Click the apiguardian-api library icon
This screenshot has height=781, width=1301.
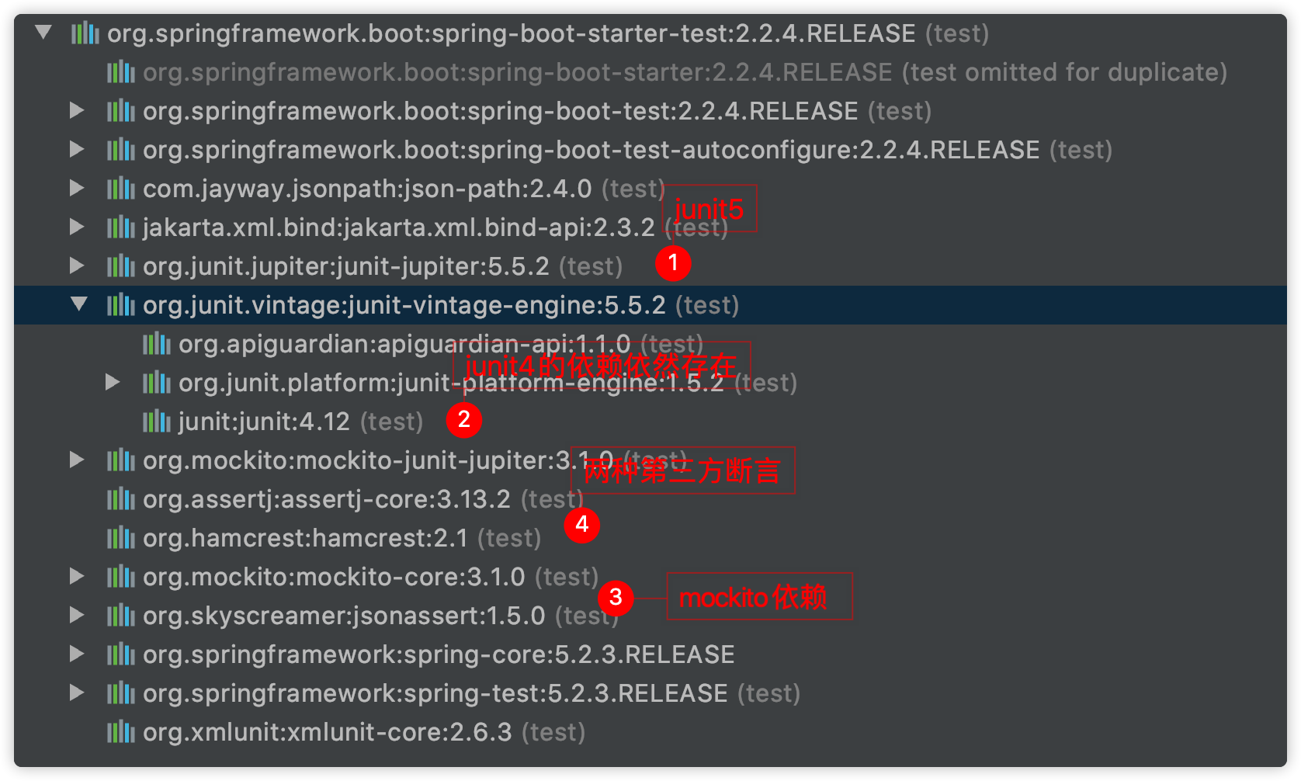point(155,344)
